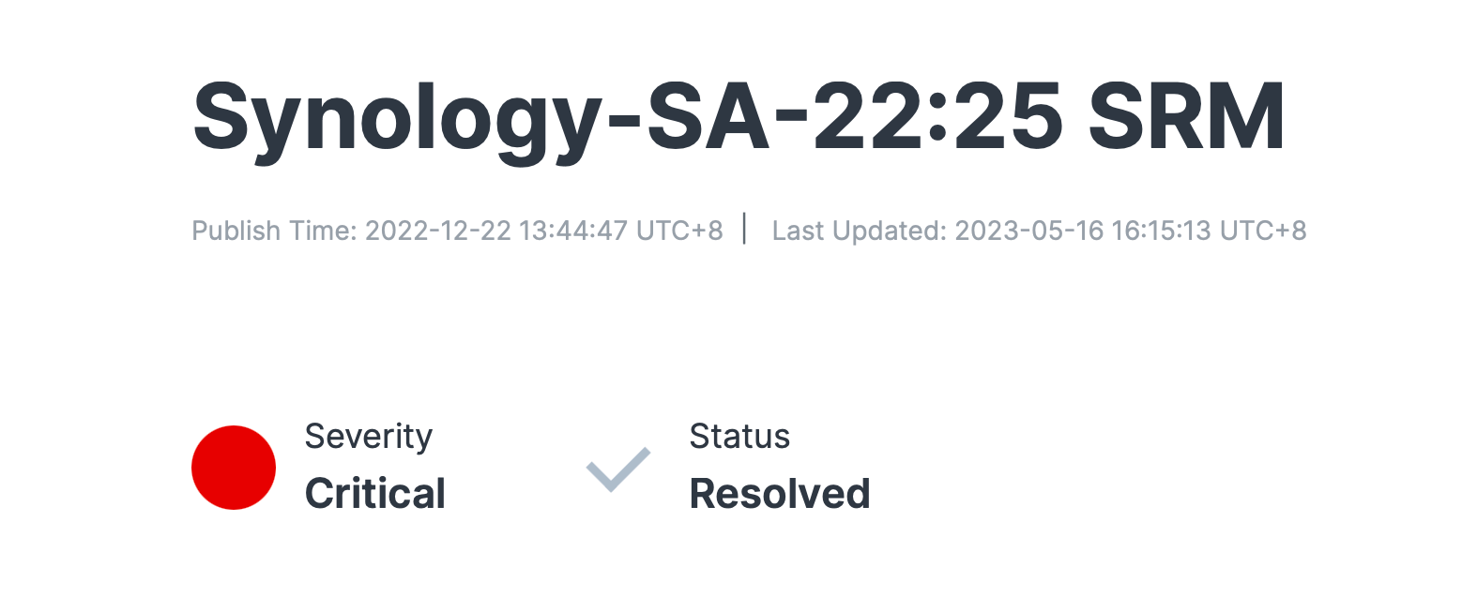
Task: Click UTC+8 after the last updated time
Action: [1263, 230]
